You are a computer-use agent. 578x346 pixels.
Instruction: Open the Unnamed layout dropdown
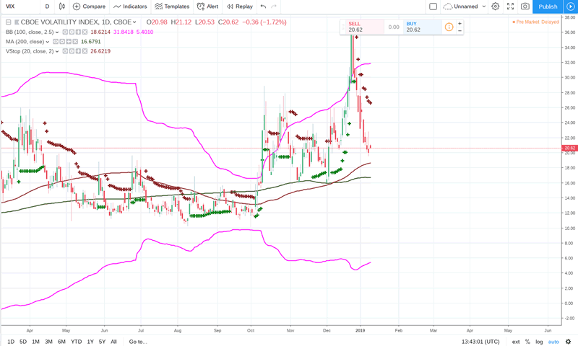click(465, 6)
